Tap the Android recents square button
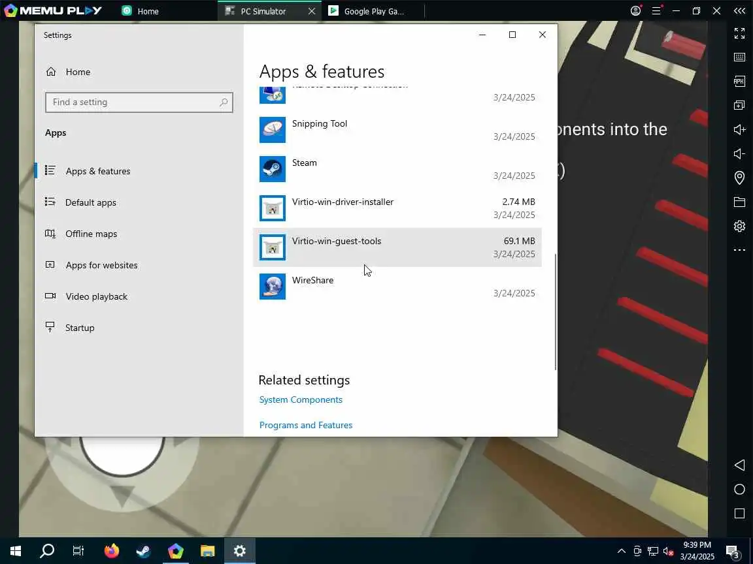The image size is (753, 564). [739, 514]
